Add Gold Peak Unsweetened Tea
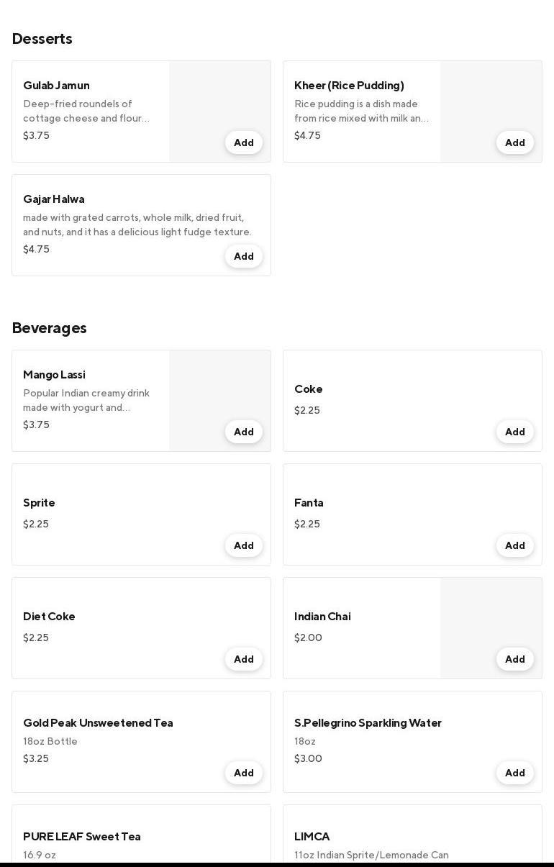The height and width of the screenshot is (867, 554). pyautogui.click(x=244, y=773)
